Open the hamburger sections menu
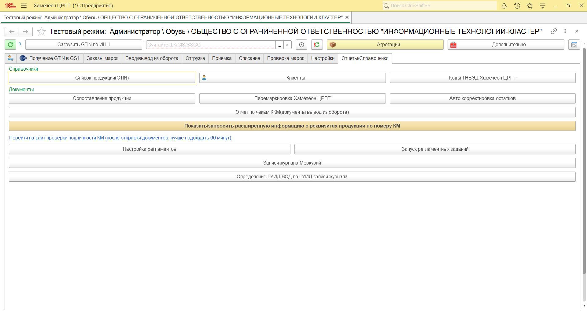 (24, 6)
